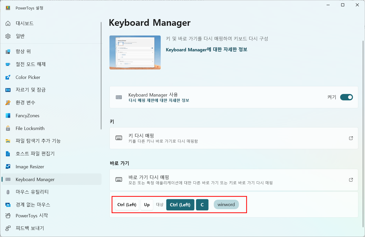Click the white Ctrl (Left) source key

tap(127, 205)
